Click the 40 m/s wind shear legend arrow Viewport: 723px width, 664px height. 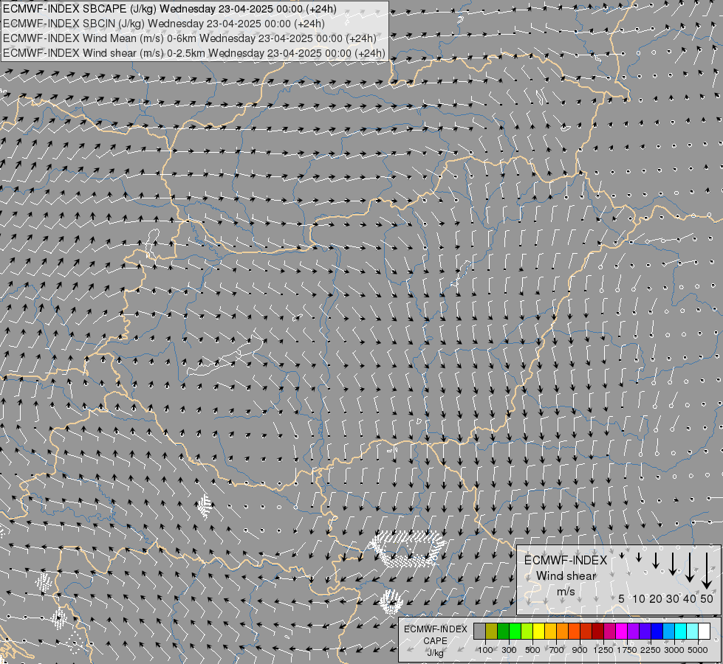tap(689, 567)
